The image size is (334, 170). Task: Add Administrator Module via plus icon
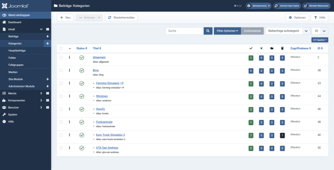[x=48, y=86]
